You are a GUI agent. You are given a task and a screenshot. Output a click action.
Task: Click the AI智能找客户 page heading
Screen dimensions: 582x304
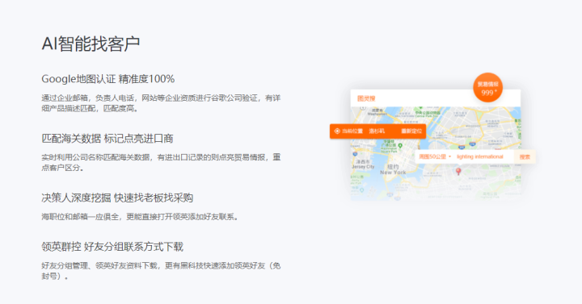click(x=91, y=44)
